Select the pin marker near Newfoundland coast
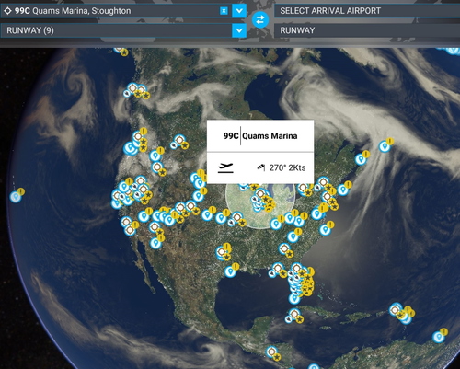The image size is (460, 369). tap(385, 146)
